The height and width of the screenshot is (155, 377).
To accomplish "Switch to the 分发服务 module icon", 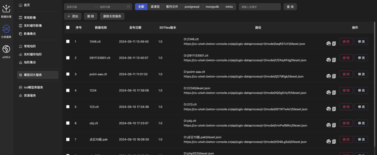I will coord(6,31).
